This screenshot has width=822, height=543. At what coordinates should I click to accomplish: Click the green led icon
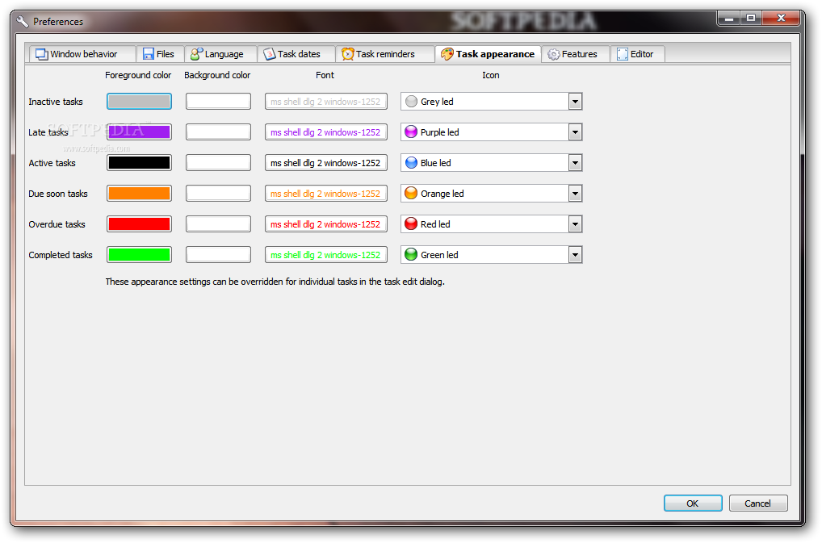click(x=412, y=255)
